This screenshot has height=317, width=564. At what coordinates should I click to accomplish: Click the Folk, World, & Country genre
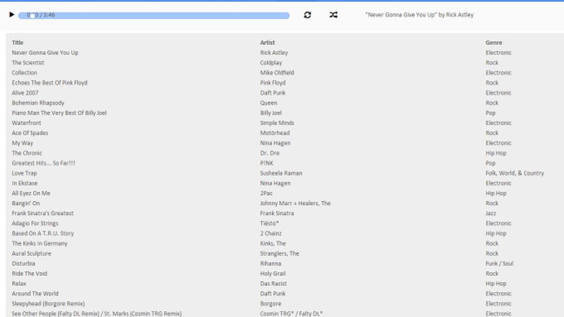514,173
